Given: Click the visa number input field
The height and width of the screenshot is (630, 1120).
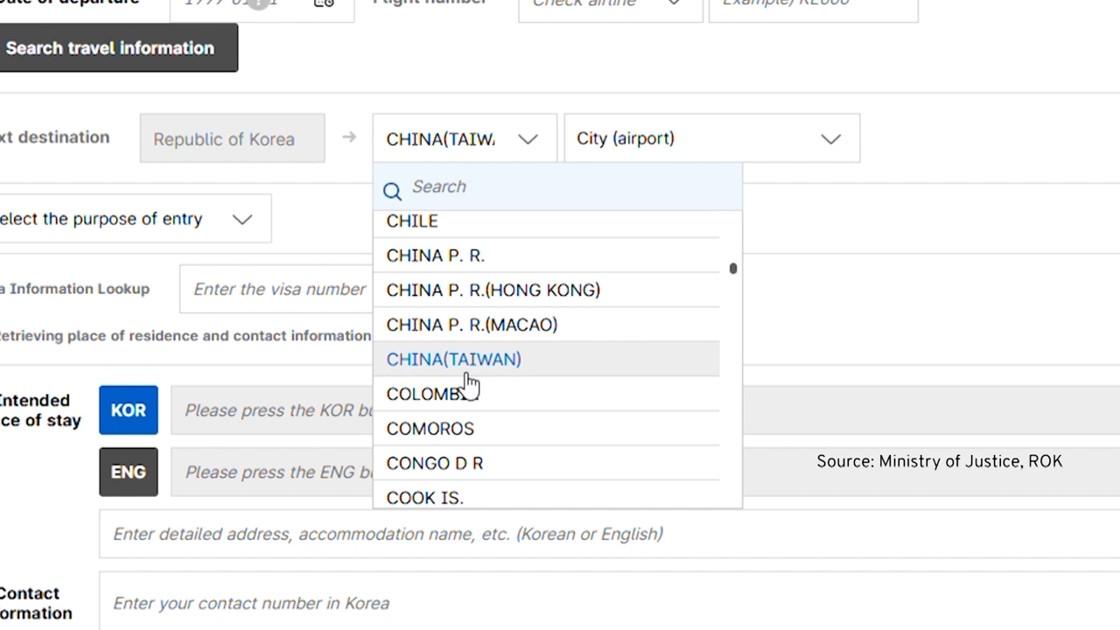Looking at the screenshot, I should (278, 290).
